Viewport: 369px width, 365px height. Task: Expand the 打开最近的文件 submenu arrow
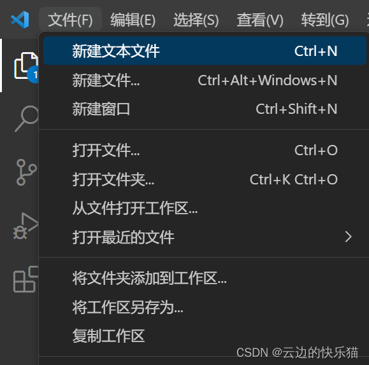click(349, 237)
